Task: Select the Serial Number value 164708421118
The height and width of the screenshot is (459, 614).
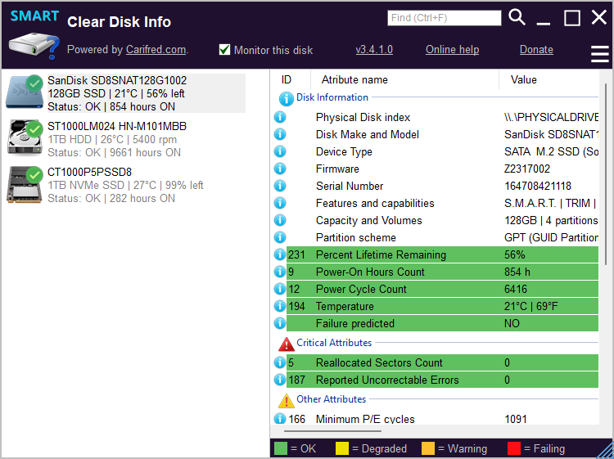Action: click(538, 186)
